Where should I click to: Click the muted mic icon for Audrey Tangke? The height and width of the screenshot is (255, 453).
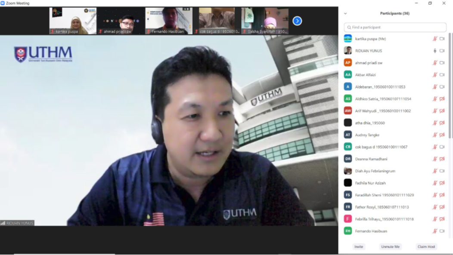click(435, 135)
